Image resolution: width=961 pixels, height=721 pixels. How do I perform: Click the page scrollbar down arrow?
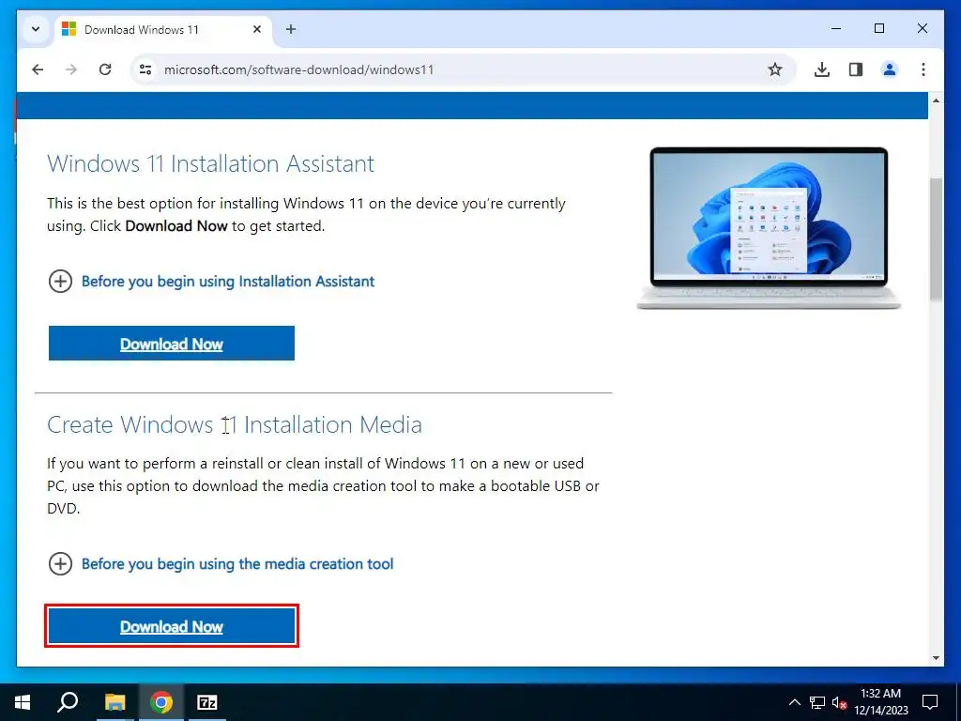pos(936,658)
